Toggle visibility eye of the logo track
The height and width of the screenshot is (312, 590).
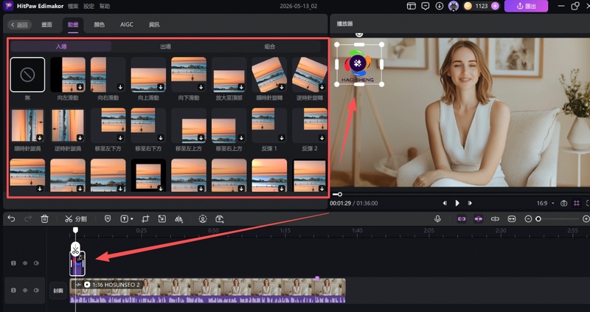25,263
